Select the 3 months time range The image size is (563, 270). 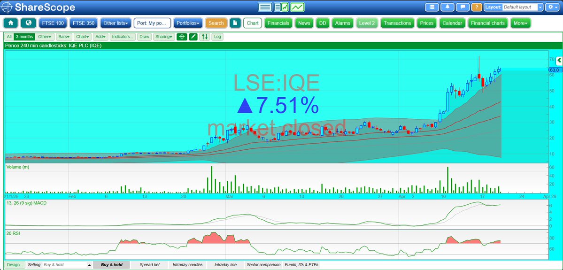coord(24,37)
